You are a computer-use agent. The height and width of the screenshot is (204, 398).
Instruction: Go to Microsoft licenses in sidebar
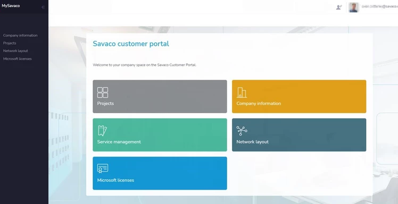[x=17, y=59]
